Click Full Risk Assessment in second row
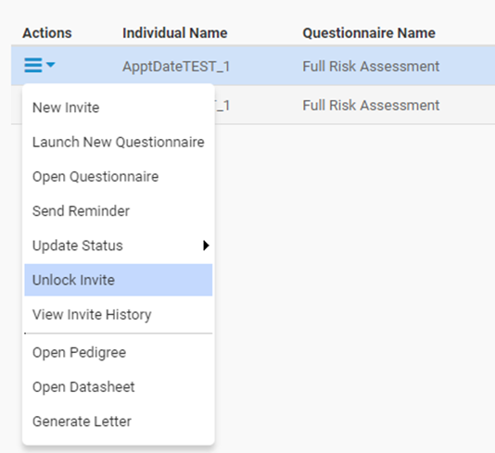This screenshot has height=453, width=495. click(x=371, y=106)
